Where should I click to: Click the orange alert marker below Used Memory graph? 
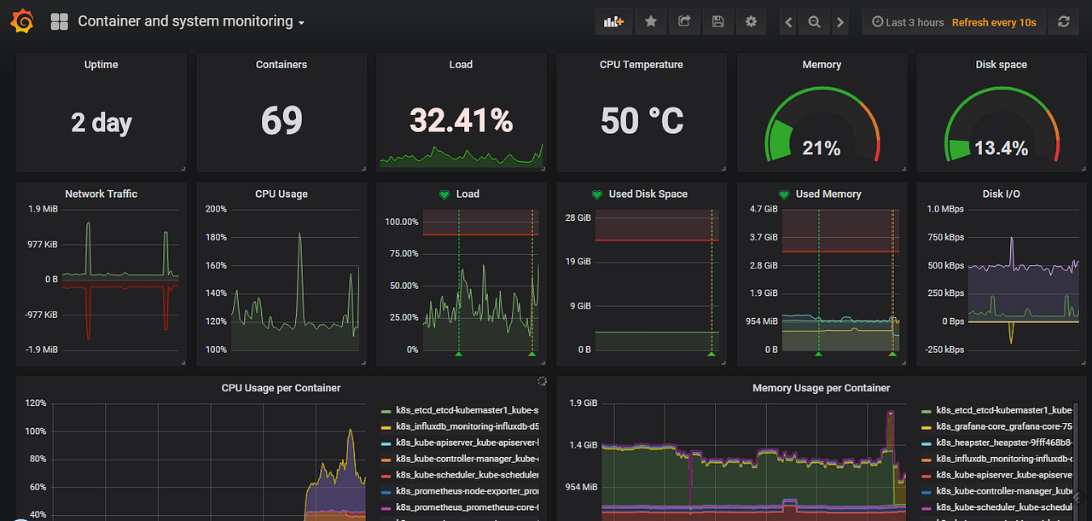point(893,353)
